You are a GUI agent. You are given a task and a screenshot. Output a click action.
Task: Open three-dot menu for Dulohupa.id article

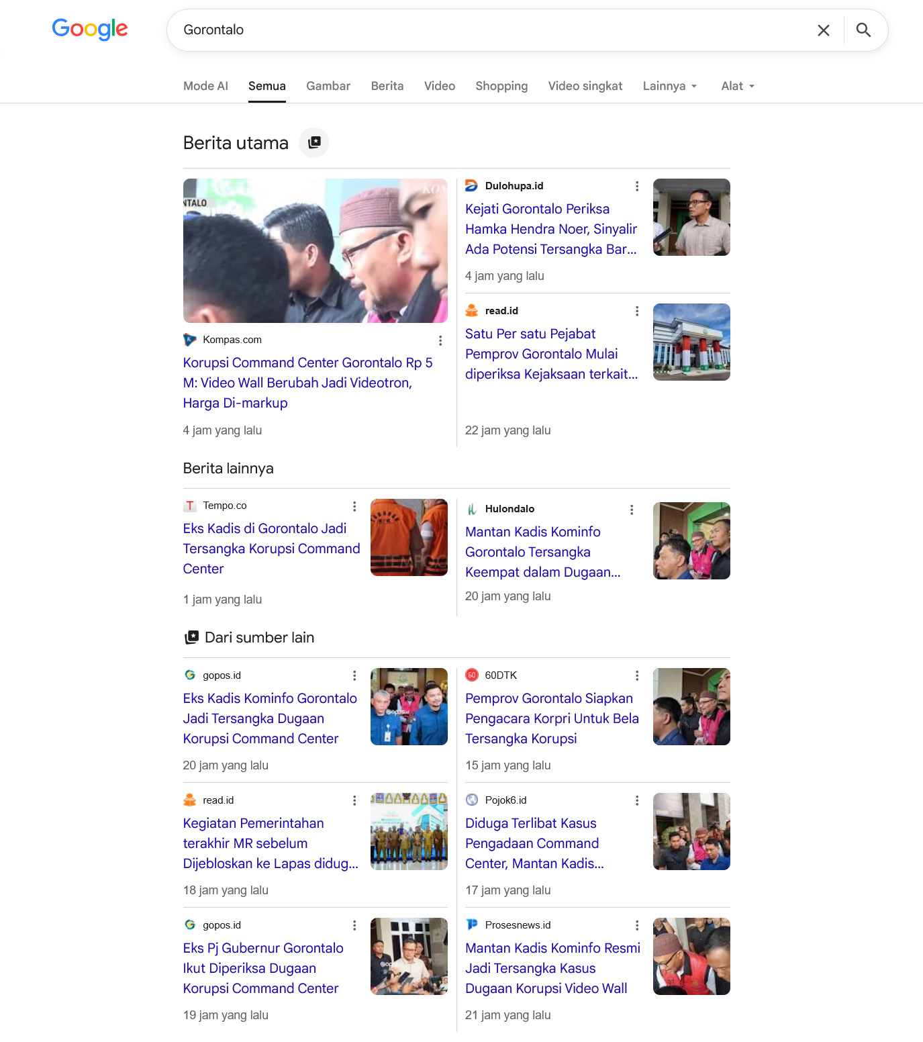[637, 186]
